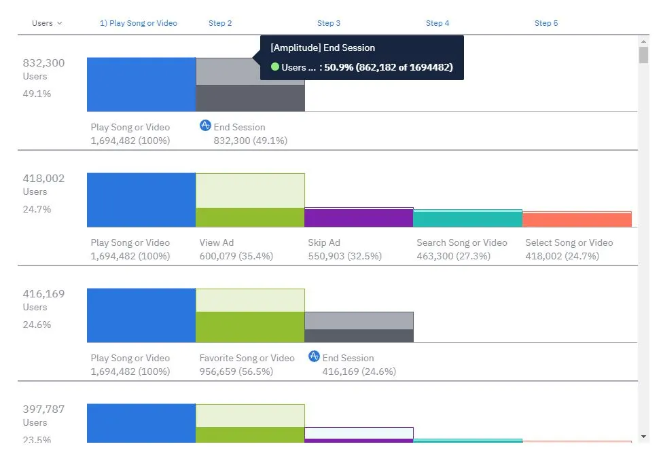
Task: Select the Step 3 column header
Action: (329, 23)
